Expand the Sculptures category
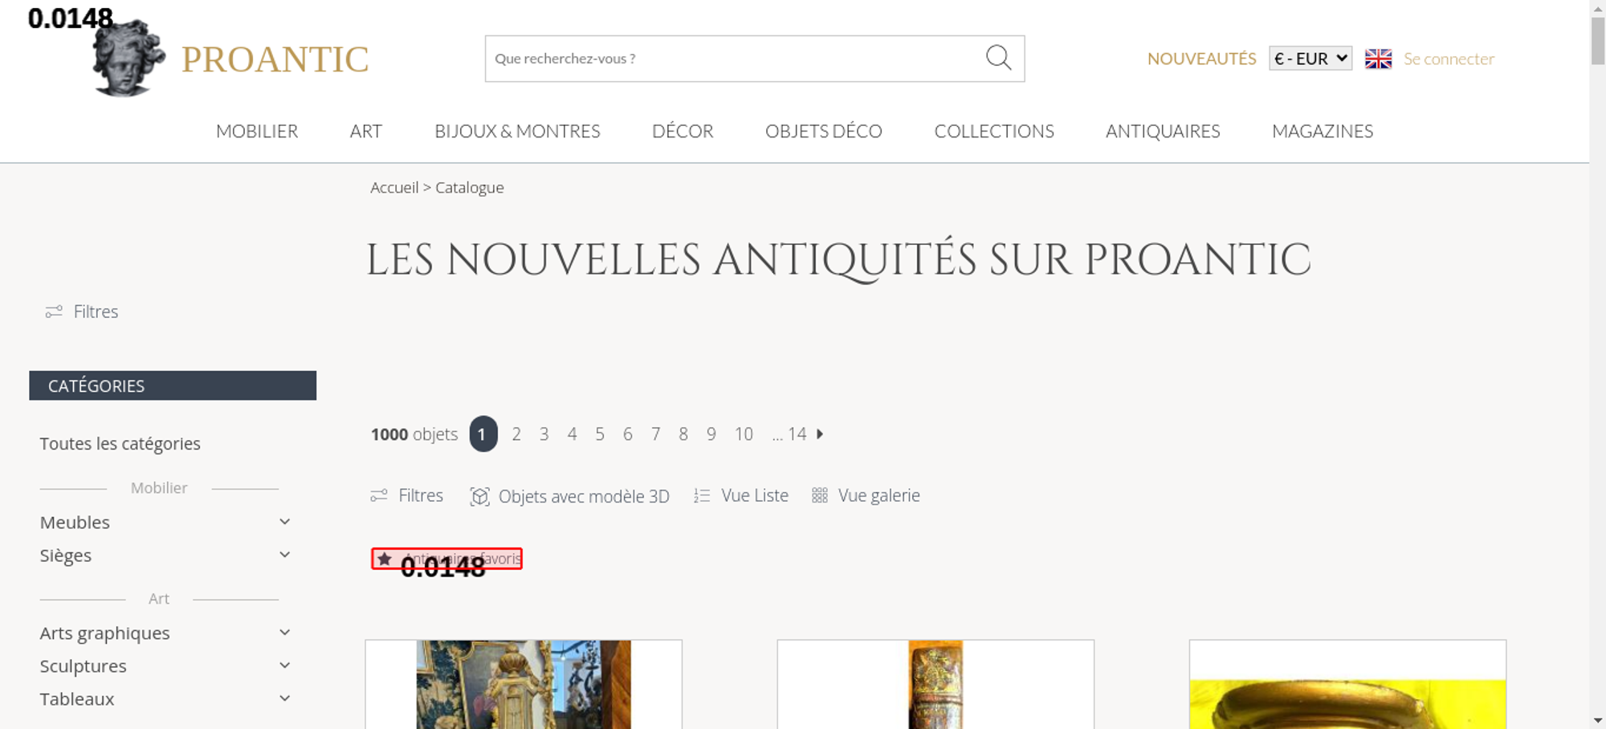Image resolution: width=1606 pixels, height=729 pixels. 284,666
